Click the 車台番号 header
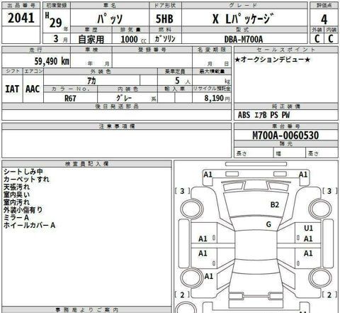Screen dimensions: 340x313 tap(286, 126)
